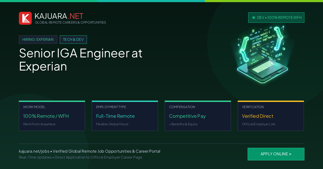Click the line starting 'kajuara.net/jobs'
The image size is (323, 169).
[89, 151]
